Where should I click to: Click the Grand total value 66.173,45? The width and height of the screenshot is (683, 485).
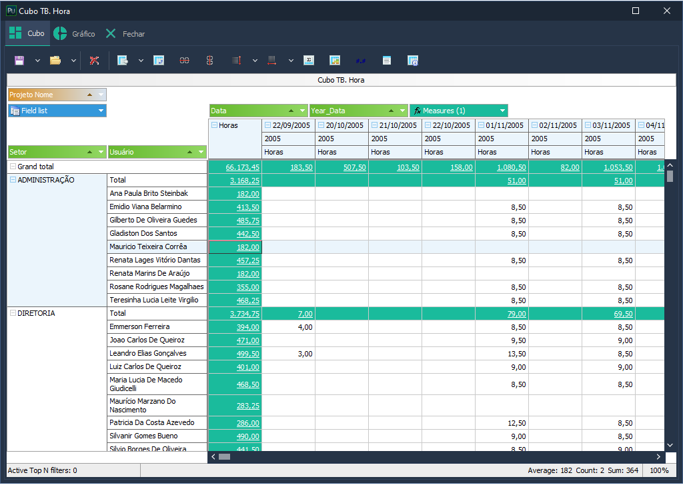(243, 167)
